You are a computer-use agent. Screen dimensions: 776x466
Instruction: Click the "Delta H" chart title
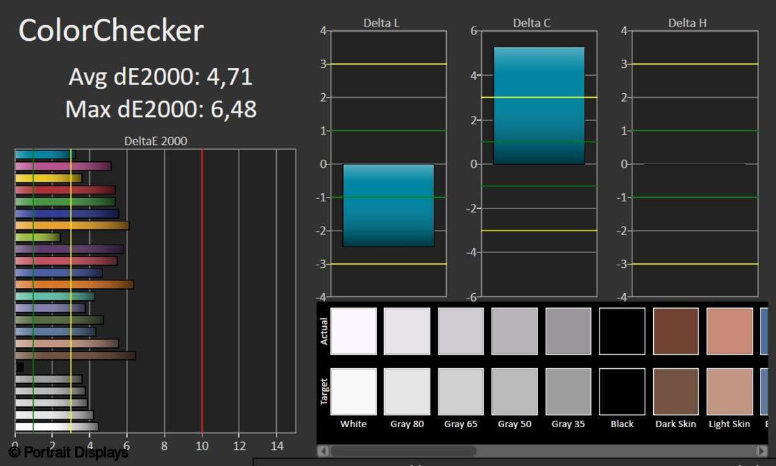click(x=687, y=23)
